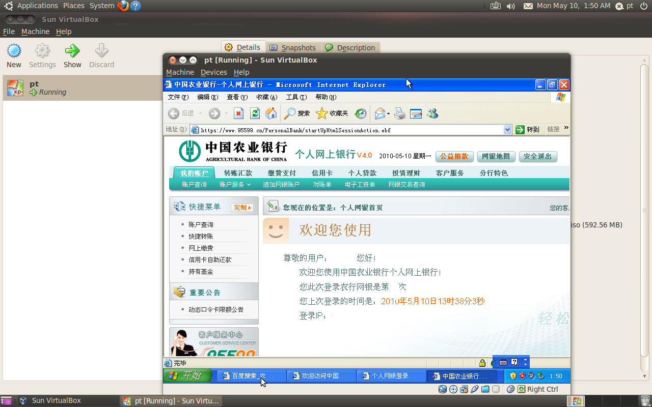Switch to the 转账汇款 tab
The height and width of the screenshot is (407, 652).
(x=238, y=173)
